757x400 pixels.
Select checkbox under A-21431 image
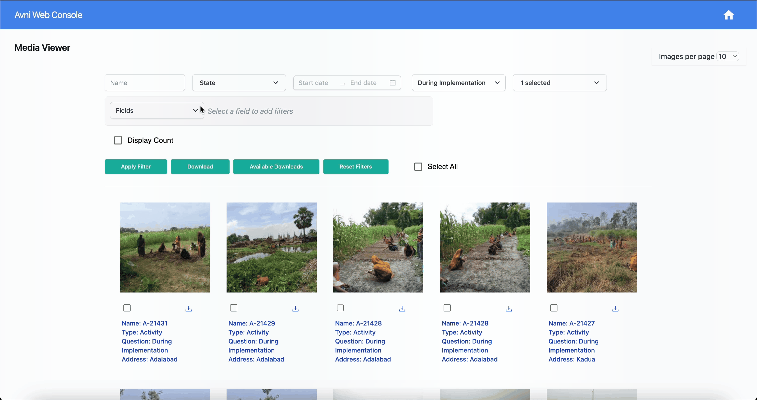click(x=127, y=308)
